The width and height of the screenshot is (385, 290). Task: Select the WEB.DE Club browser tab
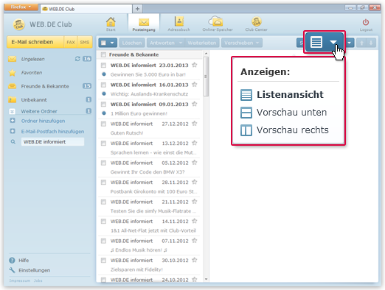pos(86,9)
